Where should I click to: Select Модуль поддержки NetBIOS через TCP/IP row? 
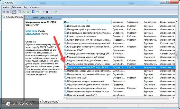[x=120, y=67]
